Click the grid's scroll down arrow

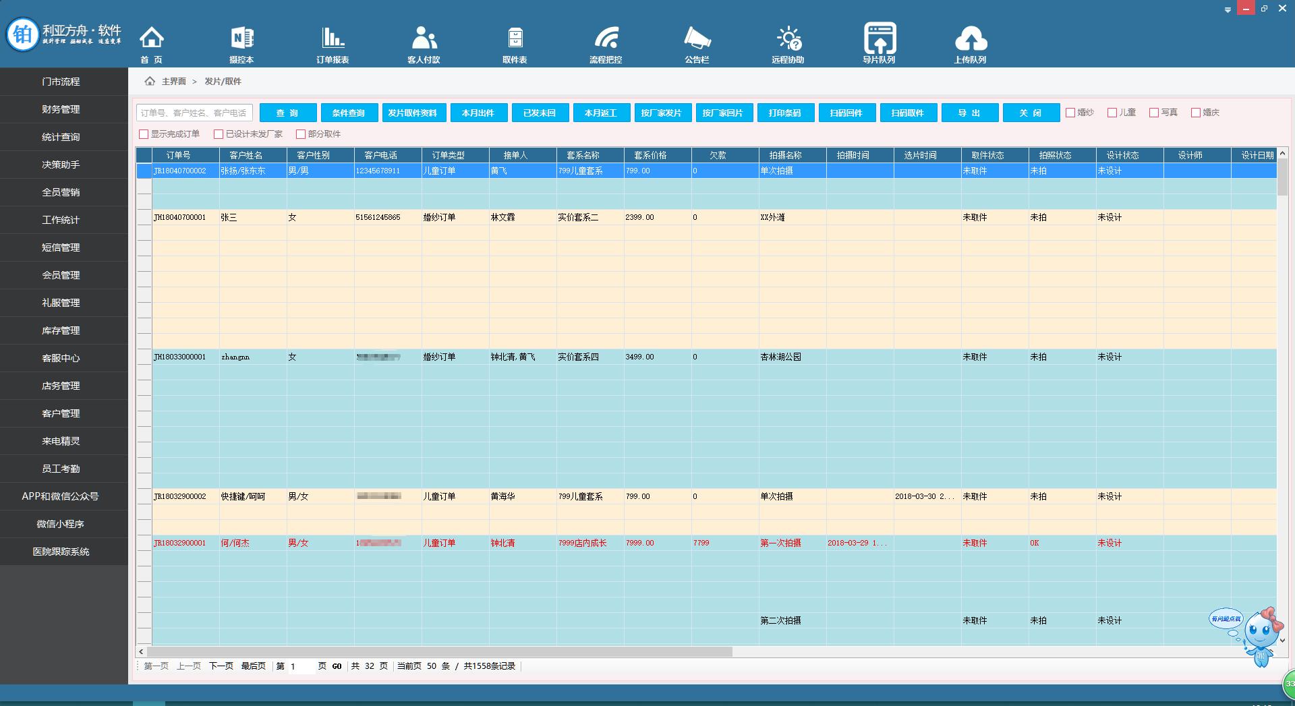tap(1282, 640)
